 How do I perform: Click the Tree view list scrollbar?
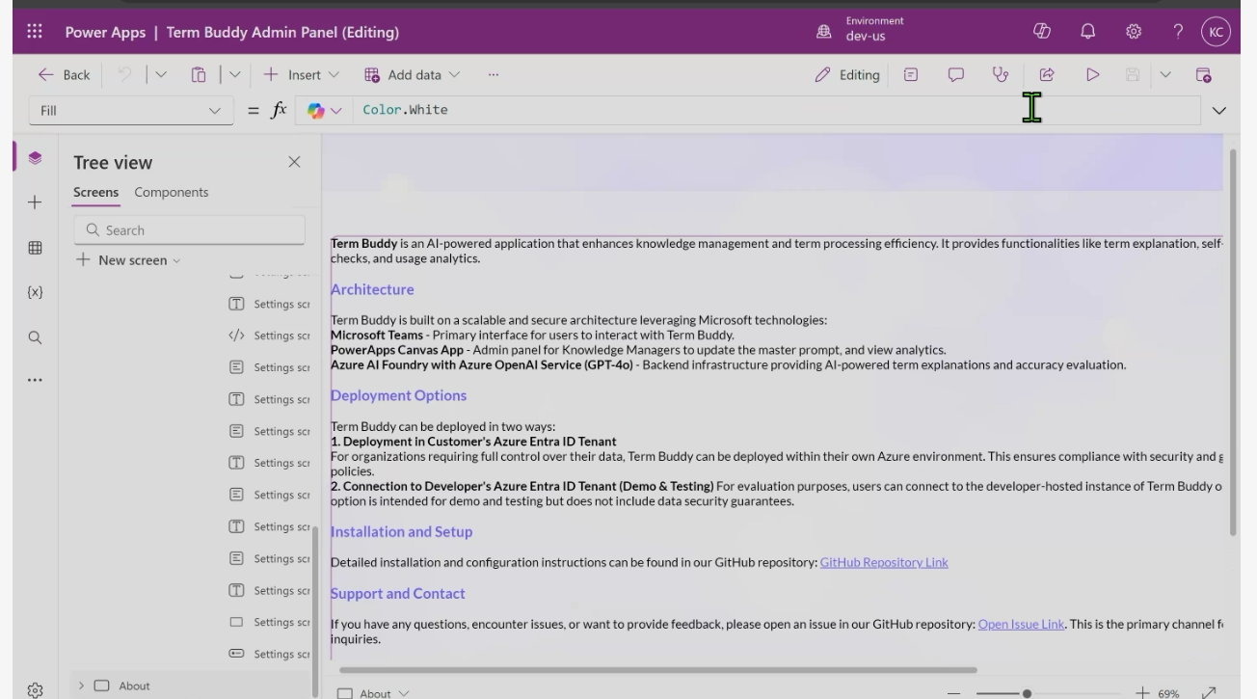pos(315,610)
